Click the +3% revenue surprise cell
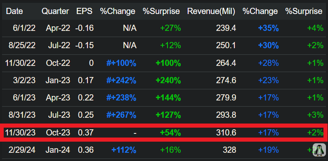The width and height of the screenshot is (328, 161). 315,115
